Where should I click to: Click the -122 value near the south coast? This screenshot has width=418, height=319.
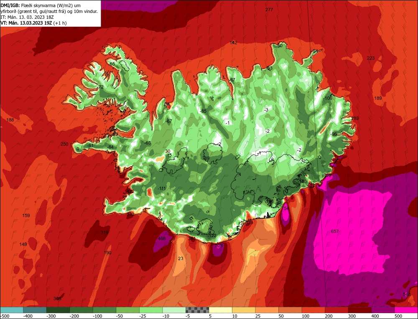212,235
